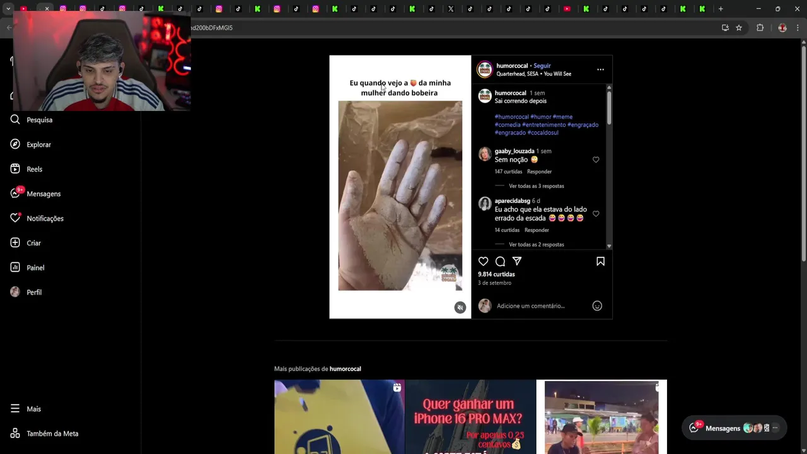Switch to the red YouTube browser tab
Image resolution: width=807 pixels, height=454 pixels.
click(567, 9)
